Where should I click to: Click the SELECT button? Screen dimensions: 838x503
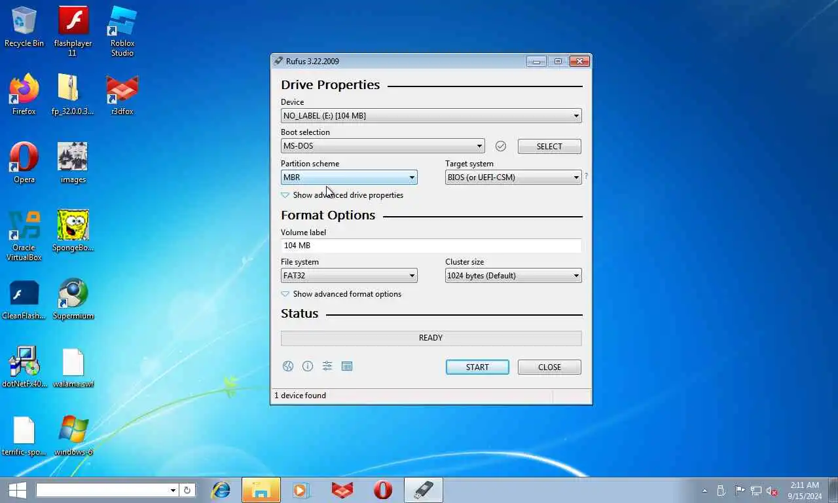[x=549, y=146]
